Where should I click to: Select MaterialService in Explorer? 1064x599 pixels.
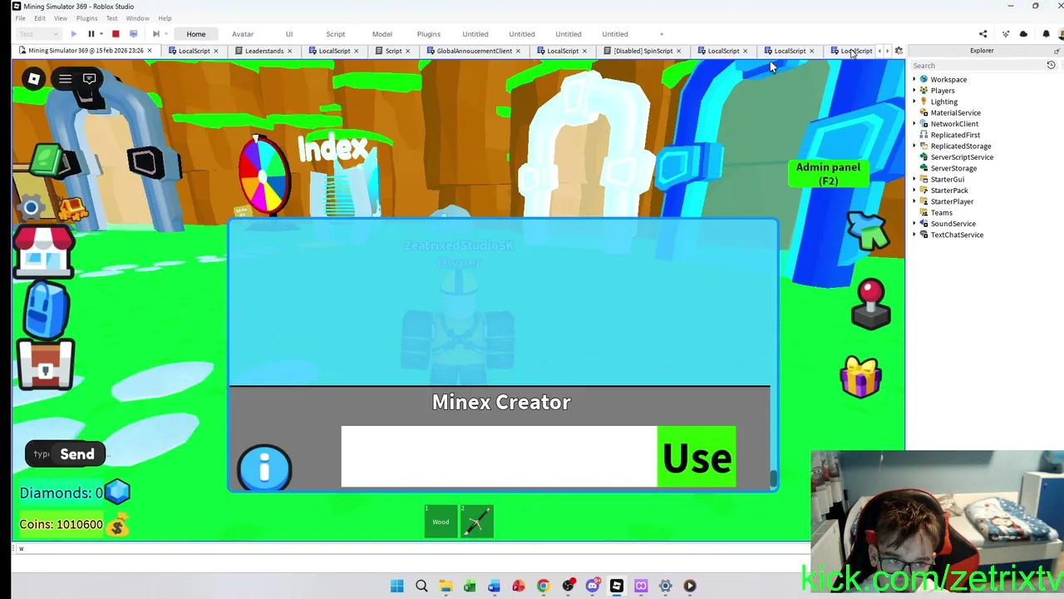pyautogui.click(x=955, y=112)
